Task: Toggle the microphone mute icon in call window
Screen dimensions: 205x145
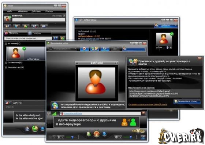Action: [x=59, y=137]
